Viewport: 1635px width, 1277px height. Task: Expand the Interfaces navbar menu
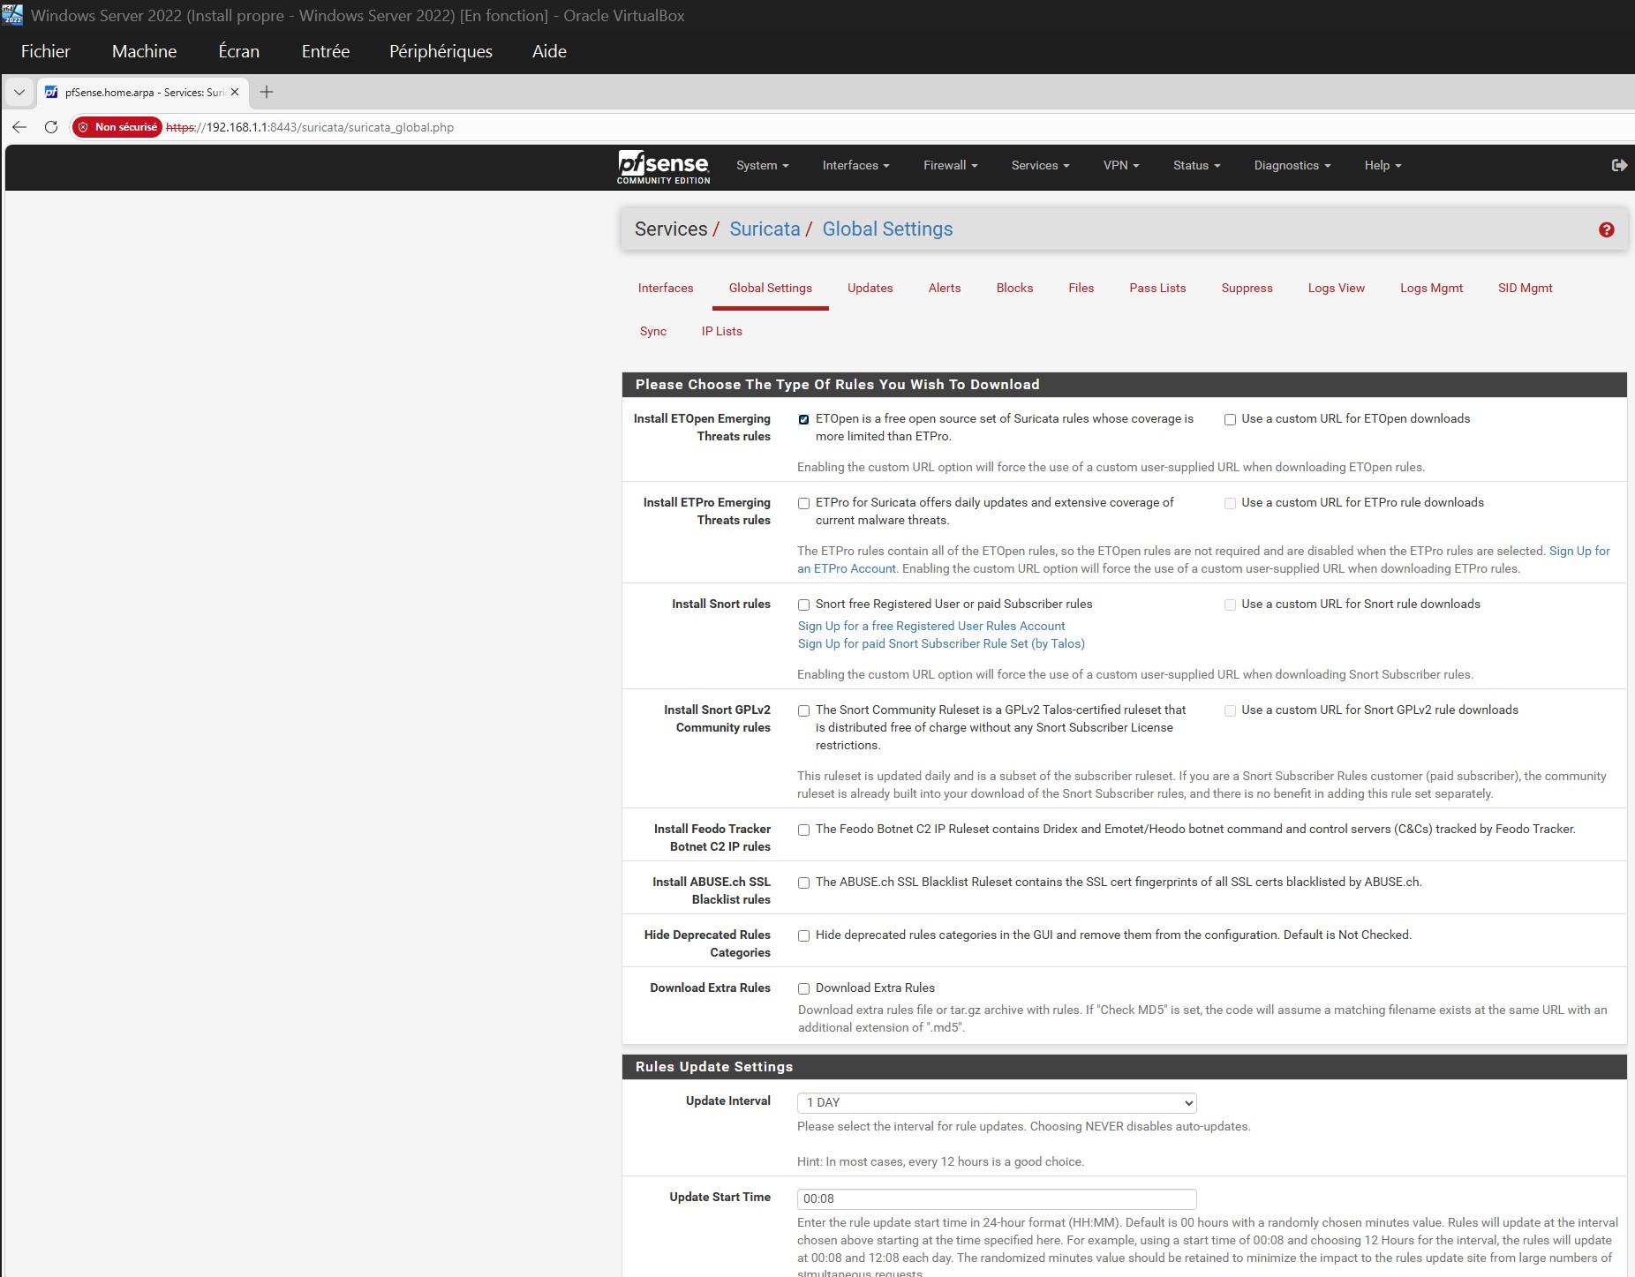(x=855, y=165)
